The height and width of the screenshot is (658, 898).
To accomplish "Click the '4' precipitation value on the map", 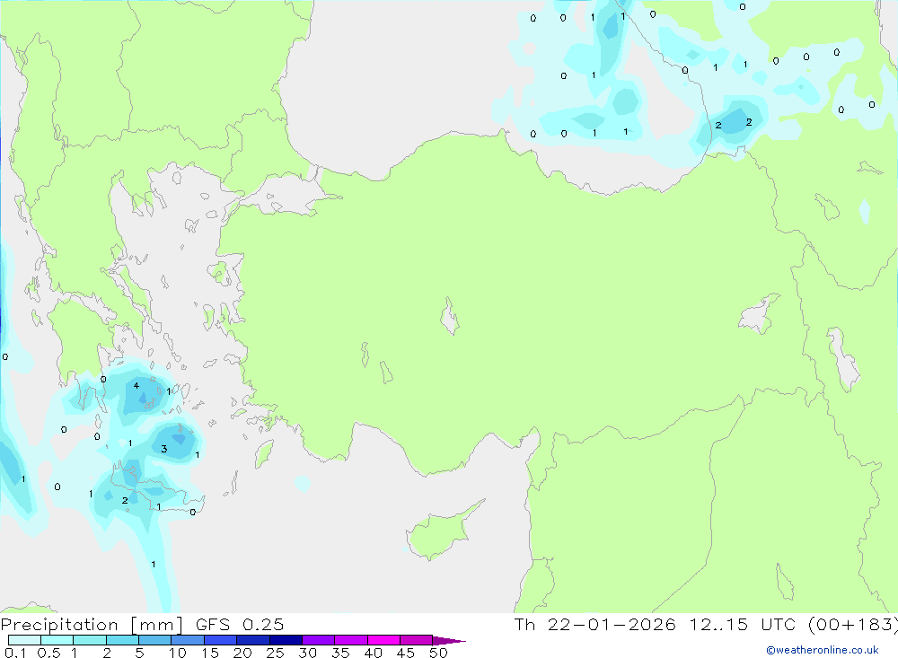I will [x=136, y=385].
